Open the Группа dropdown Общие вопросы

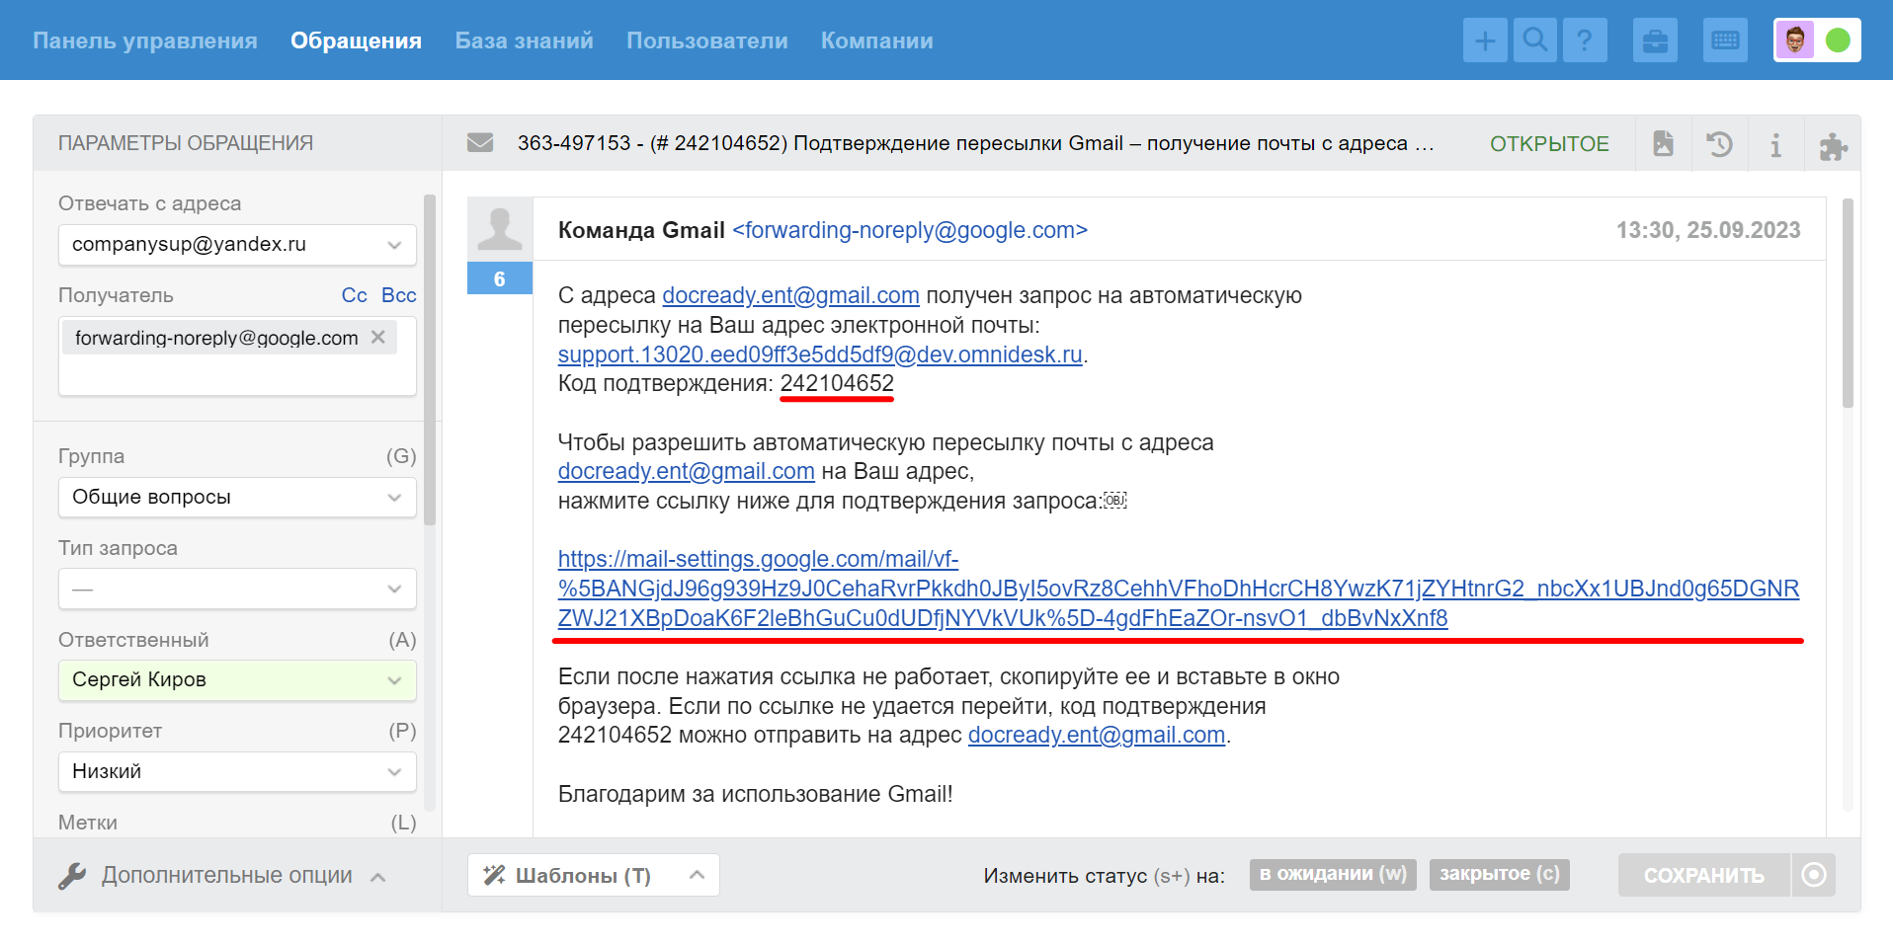(x=237, y=498)
